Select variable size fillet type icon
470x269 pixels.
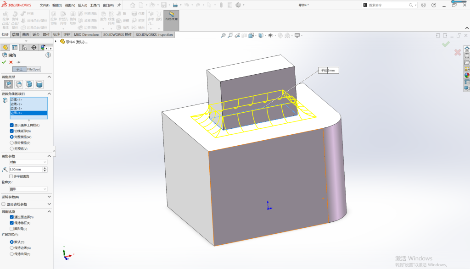point(18,84)
